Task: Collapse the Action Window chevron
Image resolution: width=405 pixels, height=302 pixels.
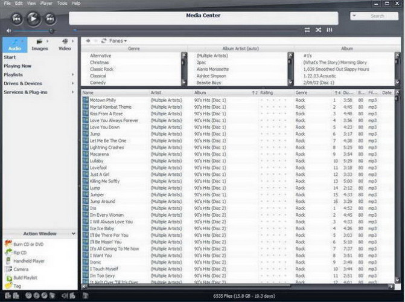Action: (74, 234)
